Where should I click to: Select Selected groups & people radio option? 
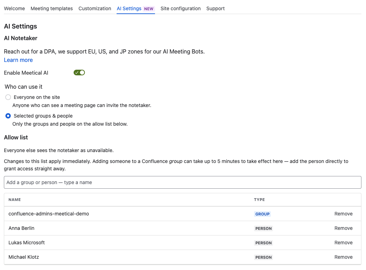pyautogui.click(x=8, y=116)
